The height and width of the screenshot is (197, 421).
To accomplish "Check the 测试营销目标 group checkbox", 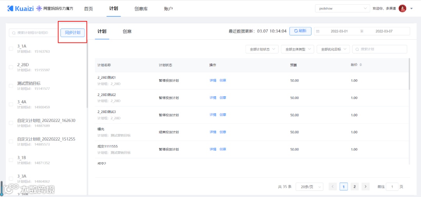I will [11, 86].
